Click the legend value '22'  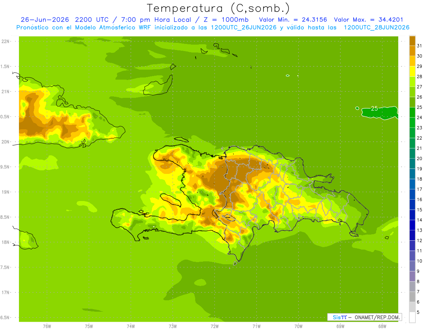pos(419,138)
